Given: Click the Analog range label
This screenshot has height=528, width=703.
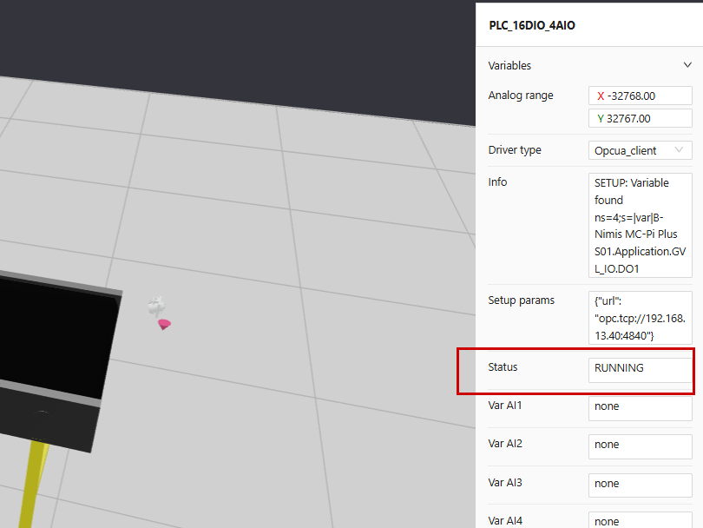Looking at the screenshot, I should pyautogui.click(x=521, y=96).
